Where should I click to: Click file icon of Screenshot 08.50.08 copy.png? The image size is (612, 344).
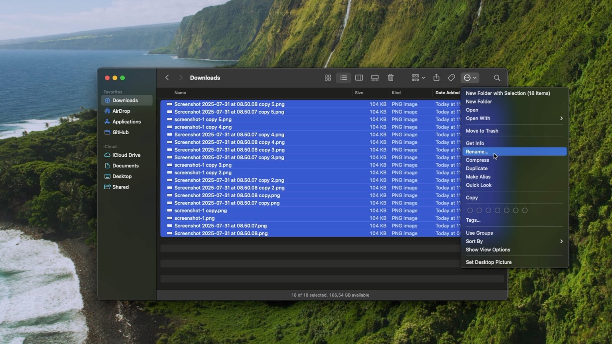tap(169, 195)
